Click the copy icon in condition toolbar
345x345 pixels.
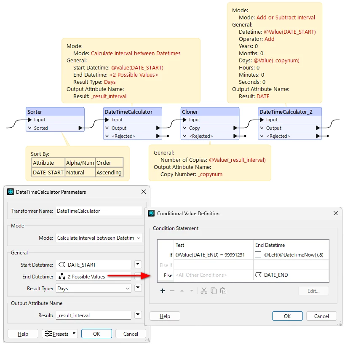click(x=214, y=291)
